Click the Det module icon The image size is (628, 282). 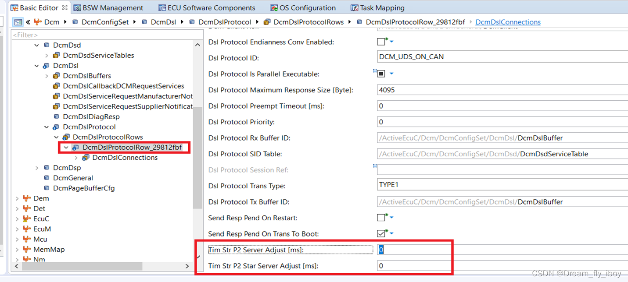[x=26, y=208]
